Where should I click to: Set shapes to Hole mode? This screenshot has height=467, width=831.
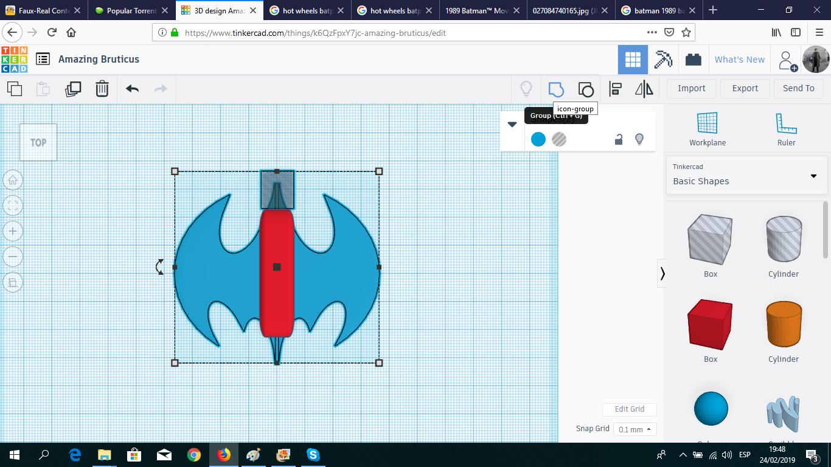pyautogui.click(x=559, y=139)
